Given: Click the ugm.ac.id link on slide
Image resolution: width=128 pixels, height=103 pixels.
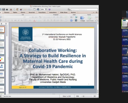Looking at the screenshot, I should (22, 87).
